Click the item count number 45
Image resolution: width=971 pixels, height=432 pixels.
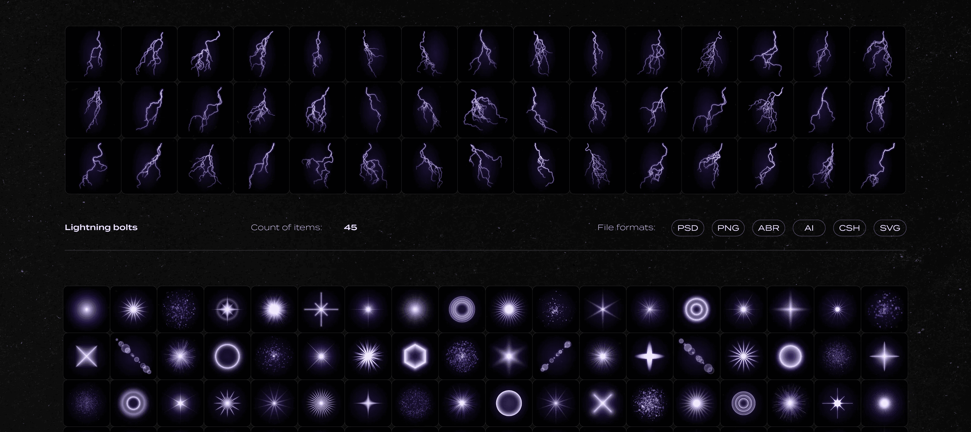pos(350,227)
